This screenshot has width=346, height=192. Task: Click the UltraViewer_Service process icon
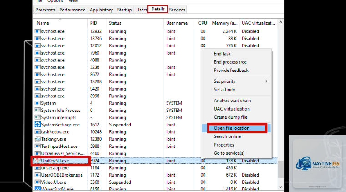[x=37, y=153]
